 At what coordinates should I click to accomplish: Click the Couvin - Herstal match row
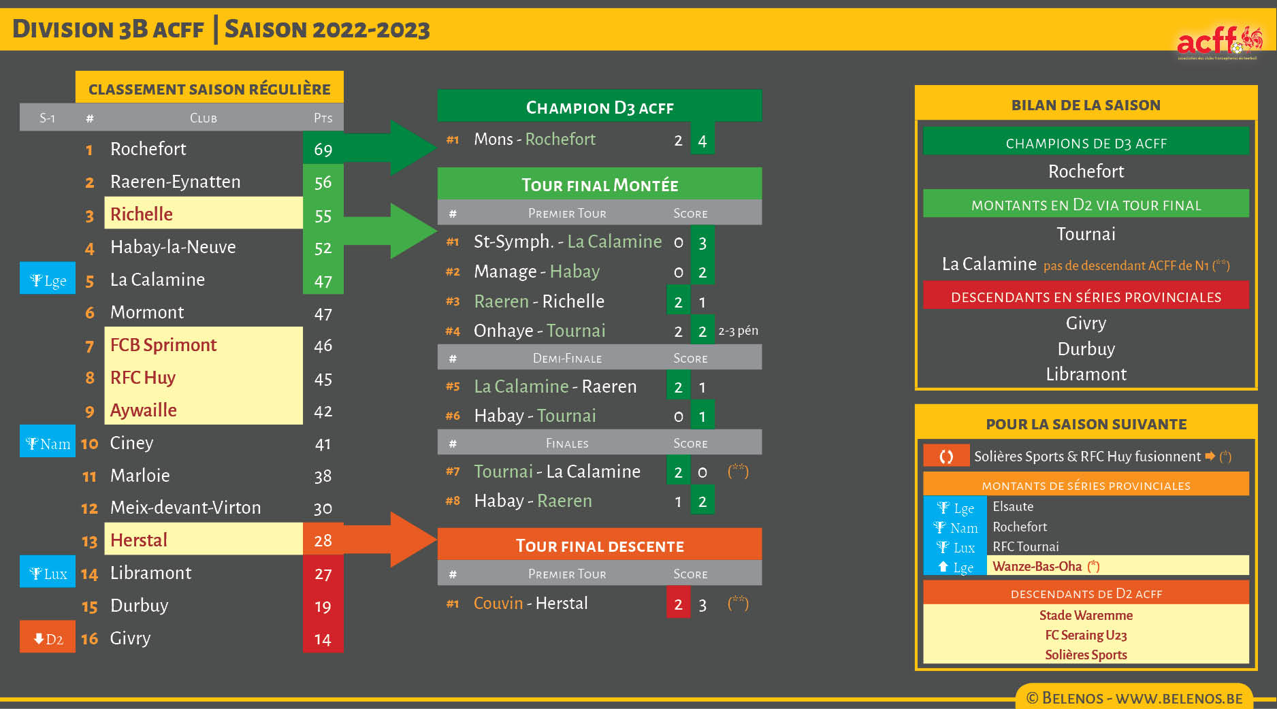point(530,604)
